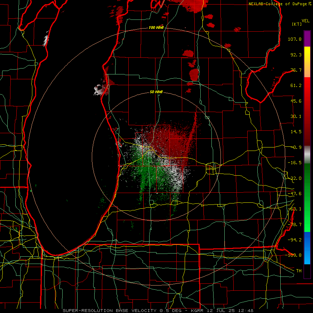Click the -47.6 velocity scale value
Screen dimensions: 313x313
click(295, 194)
